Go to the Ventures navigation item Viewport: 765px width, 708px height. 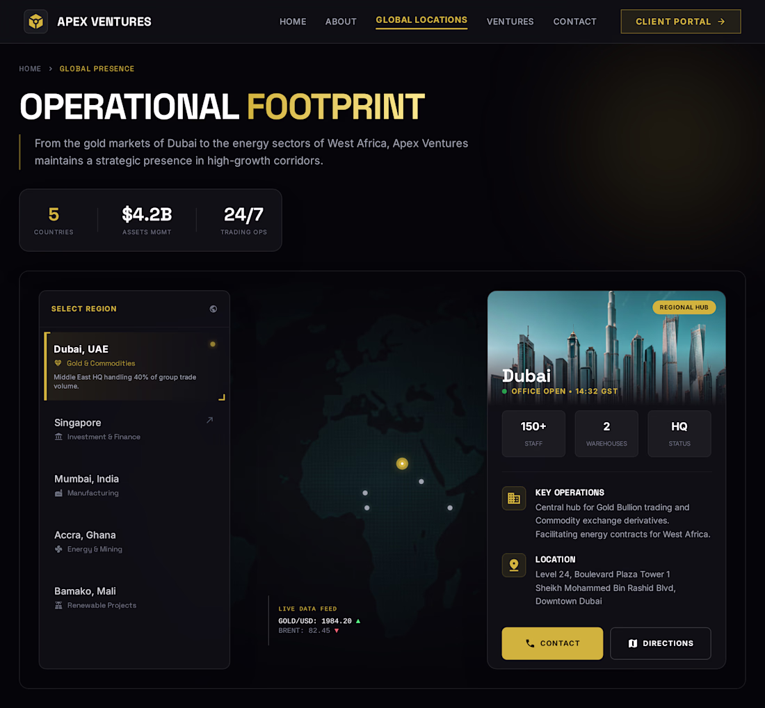(x=510, y=22)
